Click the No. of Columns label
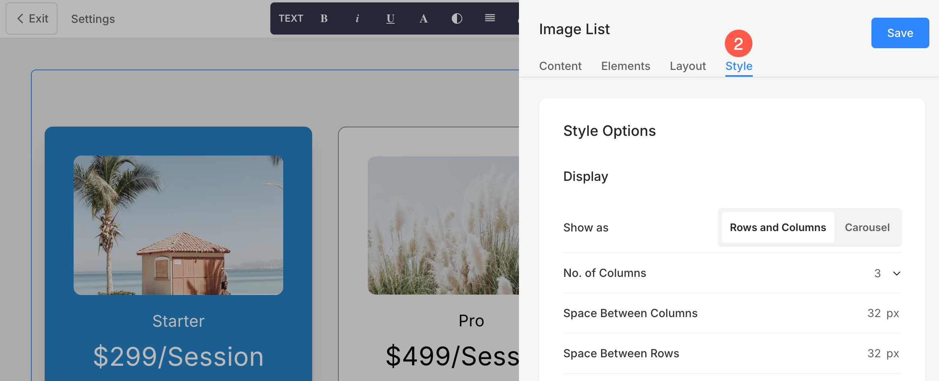 605,273
